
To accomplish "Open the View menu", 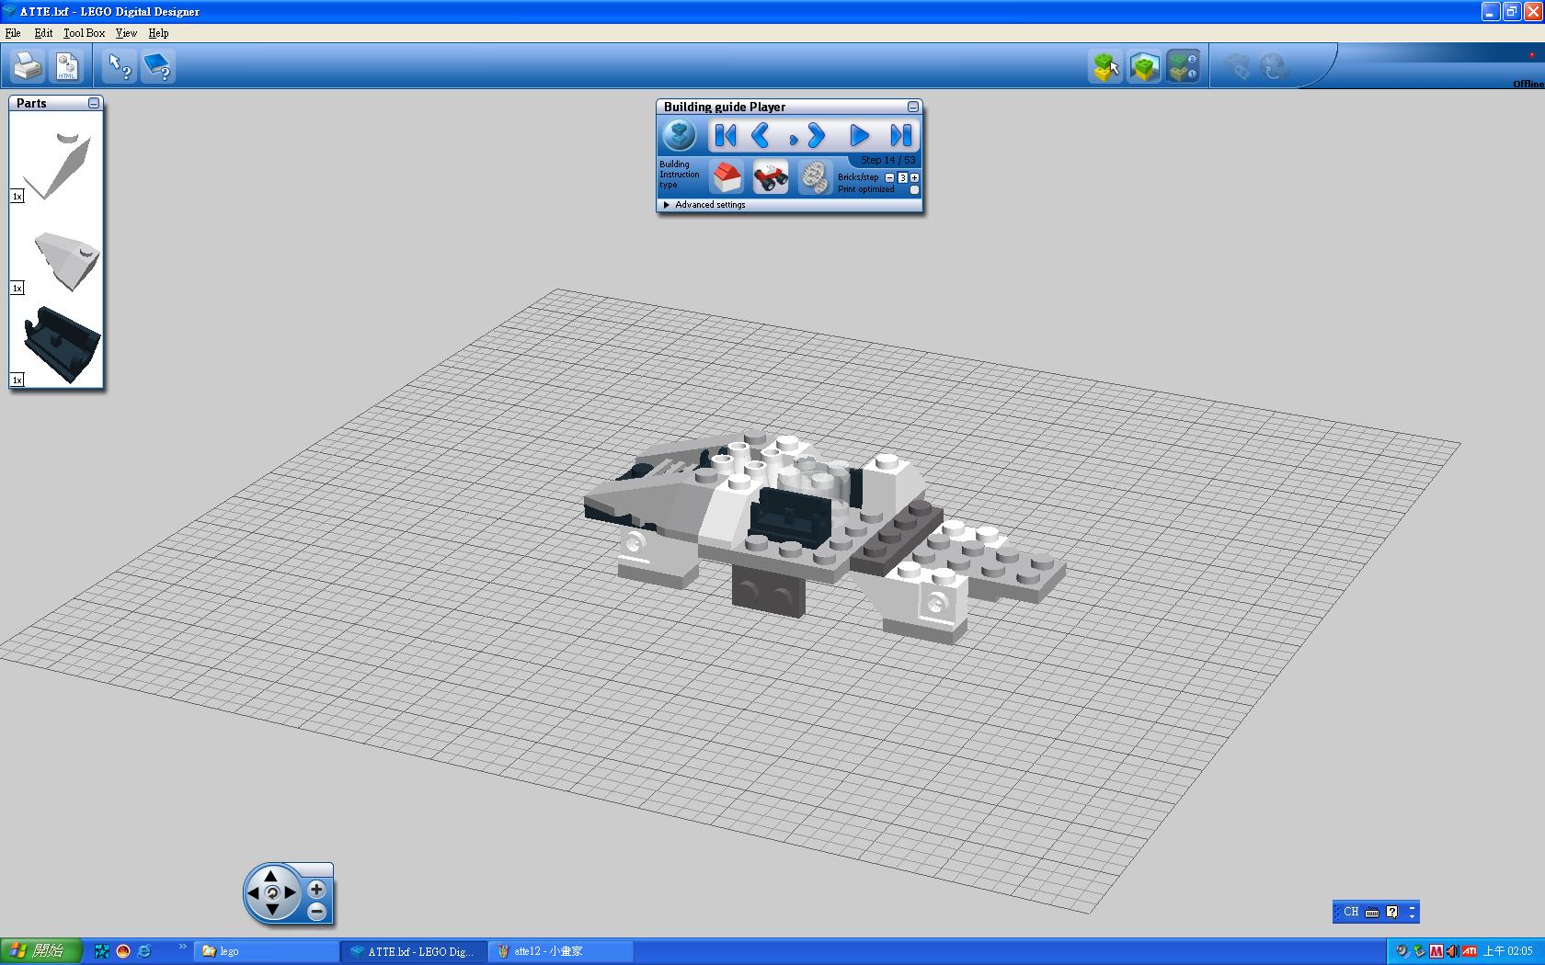I will click(x=126, y=33).
